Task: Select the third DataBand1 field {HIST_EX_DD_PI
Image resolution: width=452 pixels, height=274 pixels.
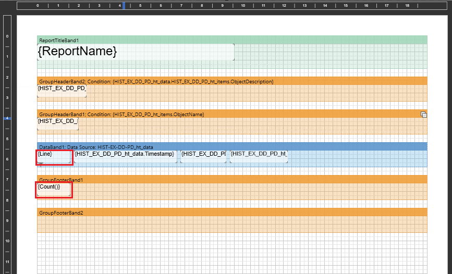Action: coord(203,156)
